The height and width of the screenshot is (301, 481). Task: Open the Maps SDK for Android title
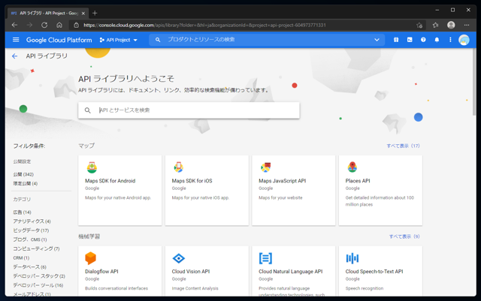pyautogui.click(x=110, y=181)
